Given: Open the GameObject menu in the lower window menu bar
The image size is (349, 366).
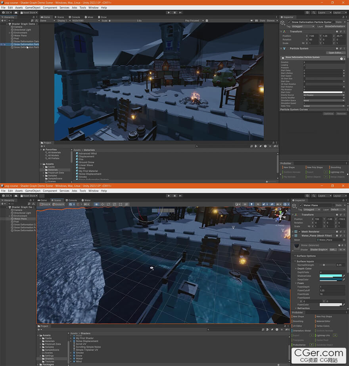Looking at the screenshot, I should pyautogui.click(x=33, y=191).
